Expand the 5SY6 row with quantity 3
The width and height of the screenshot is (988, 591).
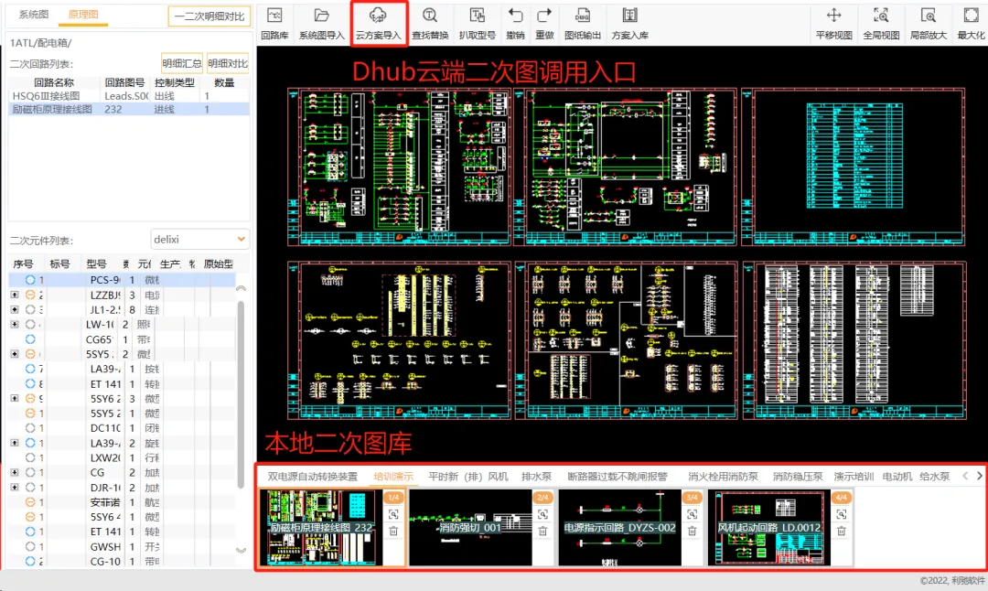pyautogui.click(x=15, y=398)
